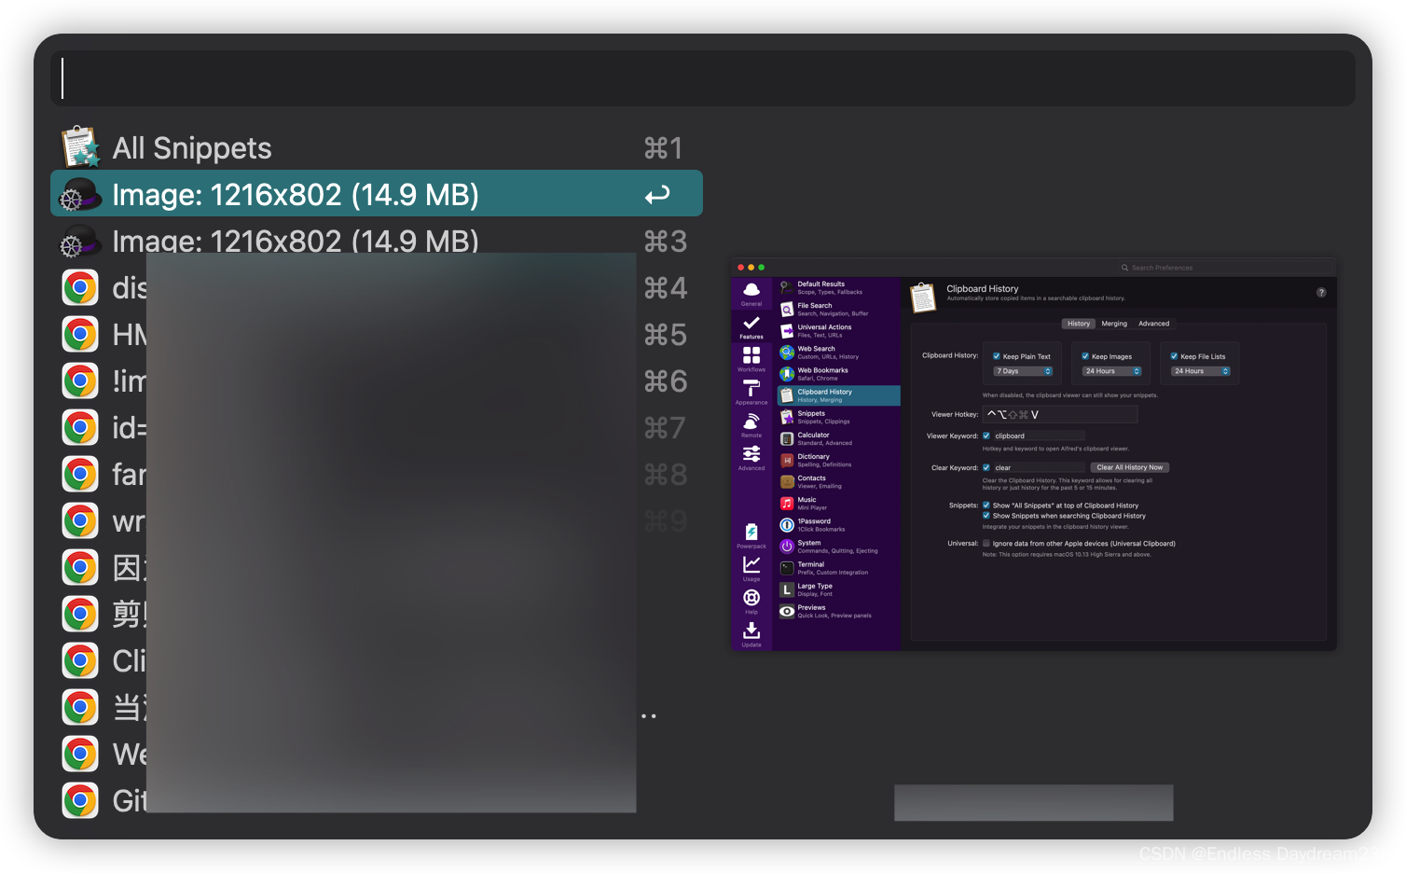1406x873 pixels.
Task: Open the General section in Alfred Preferences preview
Action: click(751, 294)
